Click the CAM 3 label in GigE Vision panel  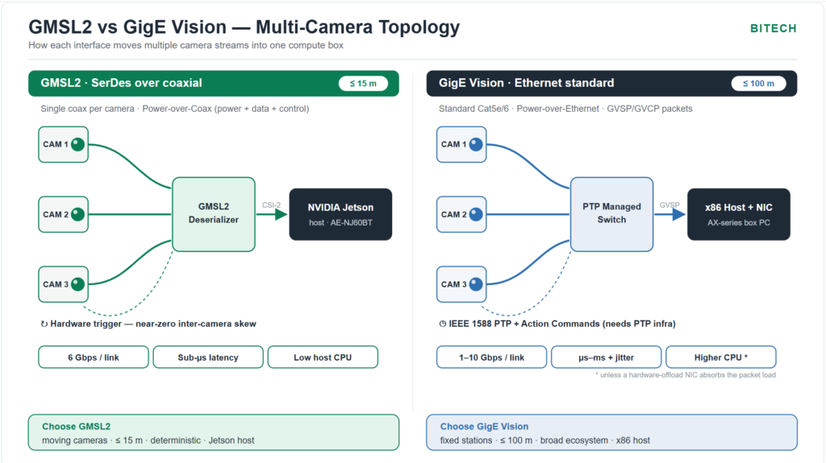pyautogui.click(x=453, y=284)
